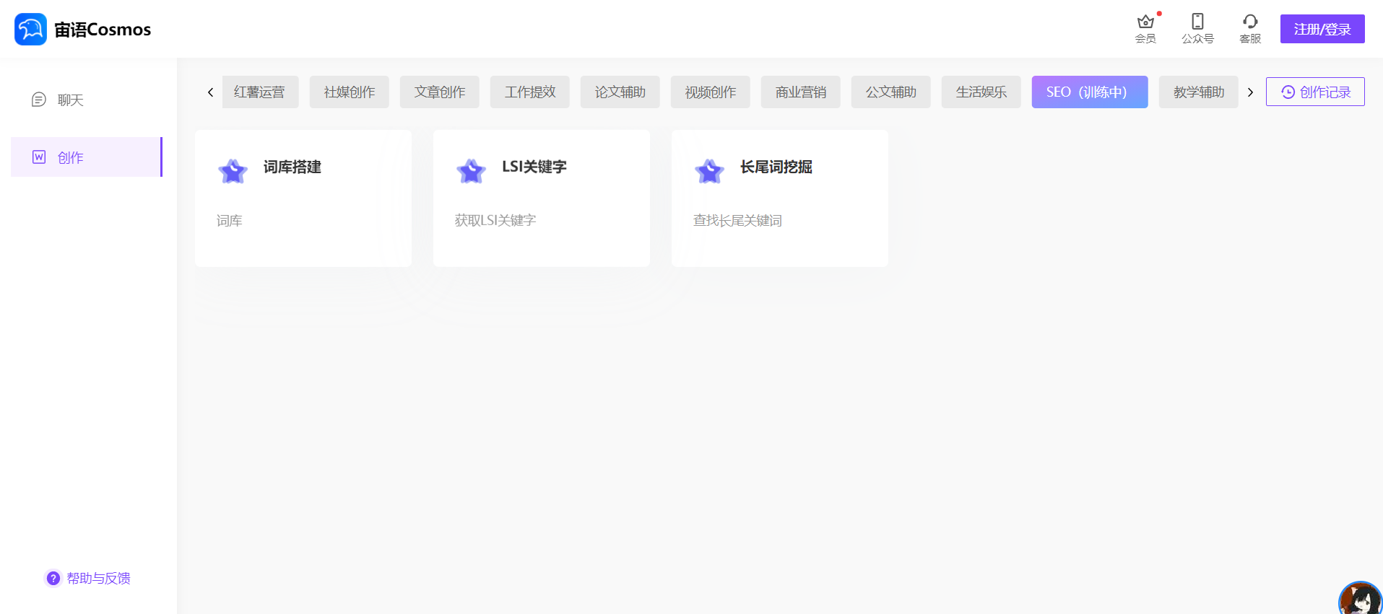Open the 长尾词挖掘 card title
1383x614 pixels.
(776, 167)
